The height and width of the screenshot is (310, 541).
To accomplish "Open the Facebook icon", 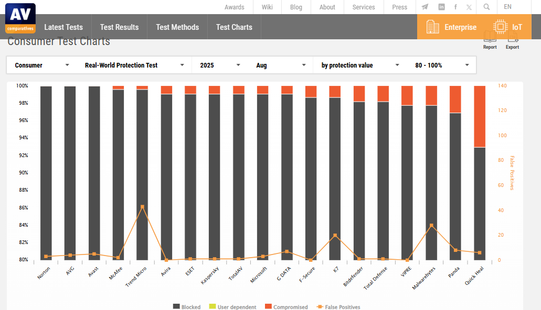I will (455, 7).
